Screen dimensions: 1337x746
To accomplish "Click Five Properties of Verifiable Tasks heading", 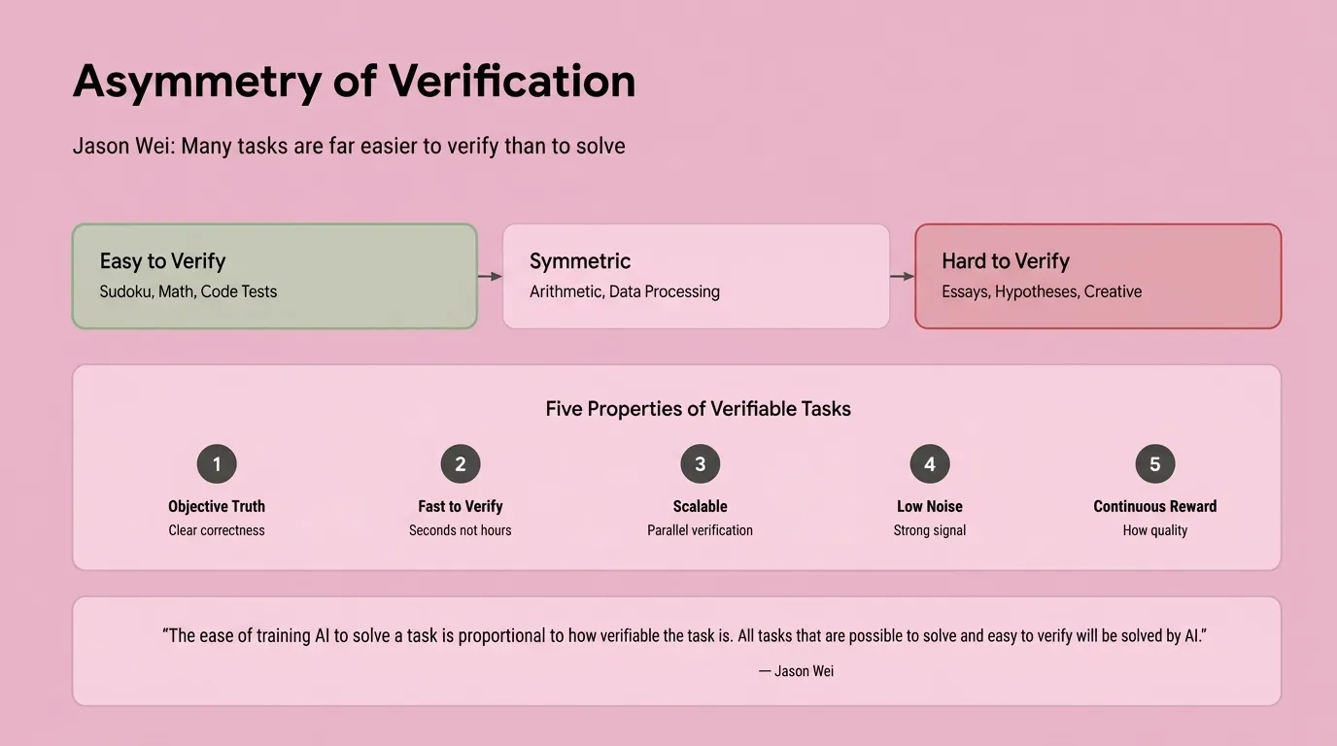I will click(x=698, y=409).
